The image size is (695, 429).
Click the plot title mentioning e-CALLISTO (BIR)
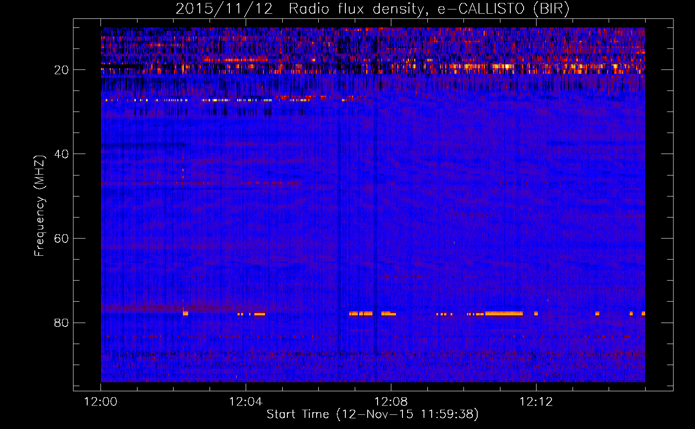372,9
